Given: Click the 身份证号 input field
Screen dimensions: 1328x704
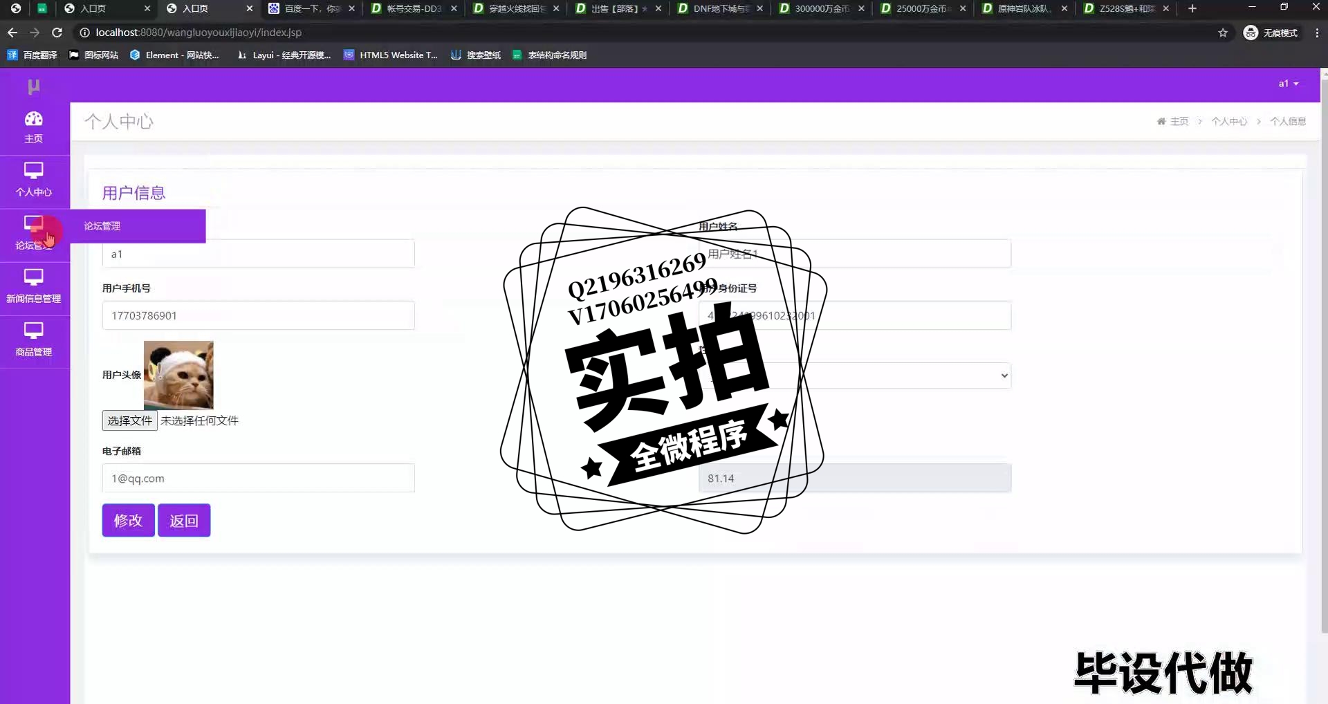Looking at the screenshot, I should (x=855, y=315).
